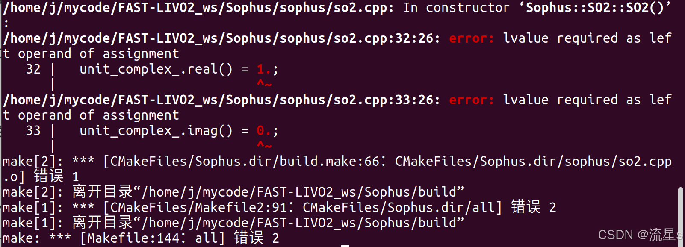The height and width of the screenshot is (247, 685).
Task: Click the red error label for line 32:26
Action: pos(472,38)
